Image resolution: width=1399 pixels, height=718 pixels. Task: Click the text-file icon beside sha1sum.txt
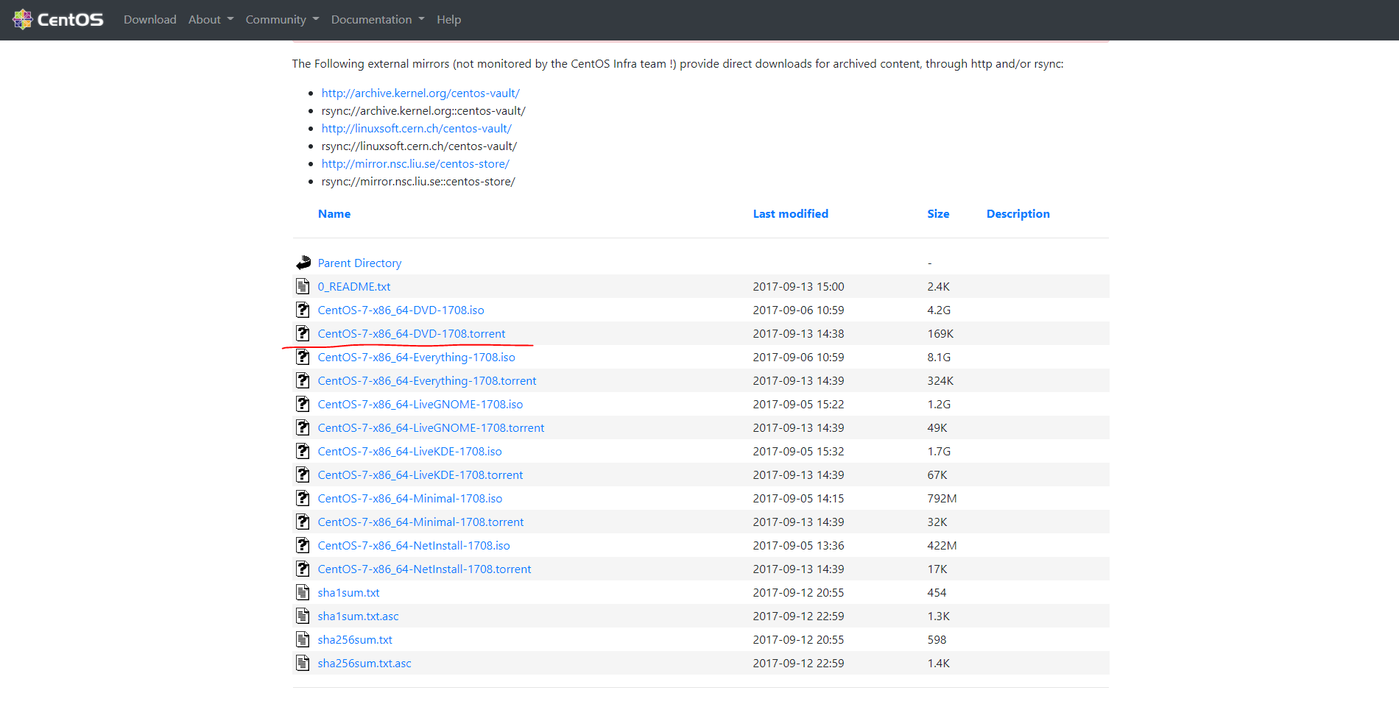coord(303,592)
